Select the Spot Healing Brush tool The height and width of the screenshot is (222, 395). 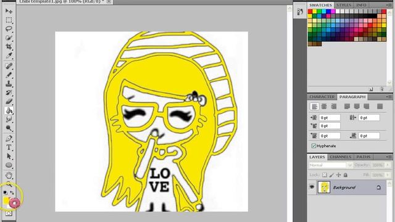9,66
